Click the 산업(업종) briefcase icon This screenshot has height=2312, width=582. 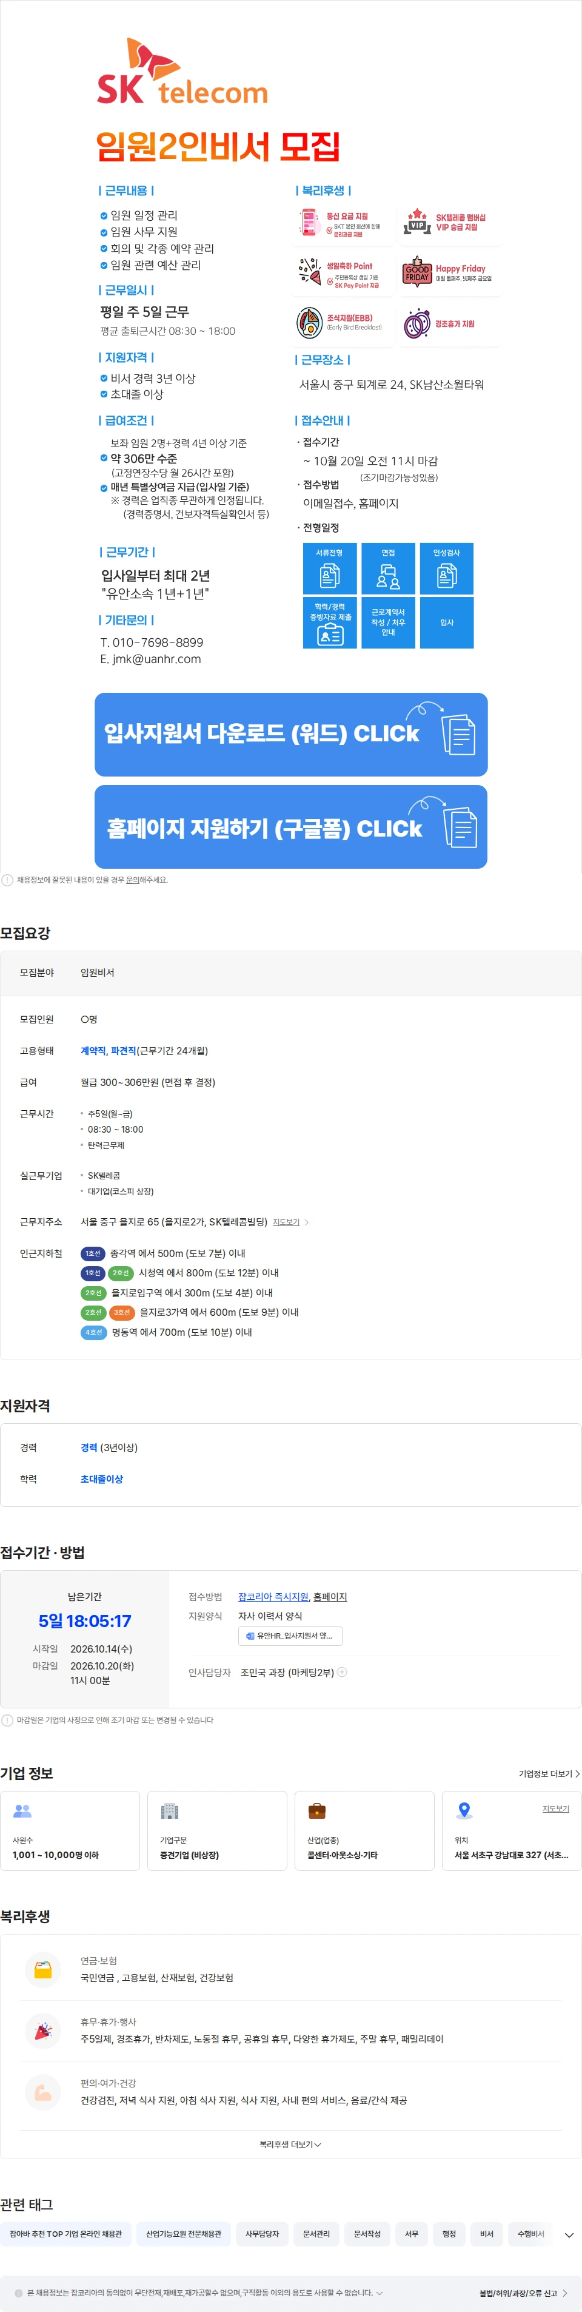pos(316,1811)
